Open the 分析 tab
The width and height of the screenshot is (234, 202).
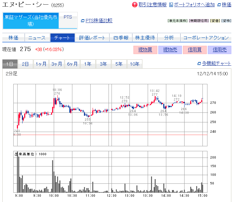(x=169, y=38)
